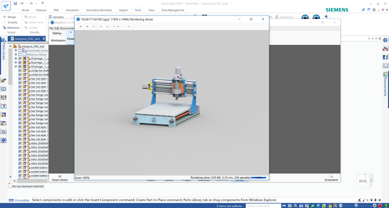Uncheck the ZCarriage component checkbox
The height and width of the screenshot is (208, 389).
pyautogui.click(x=20, y=58)
